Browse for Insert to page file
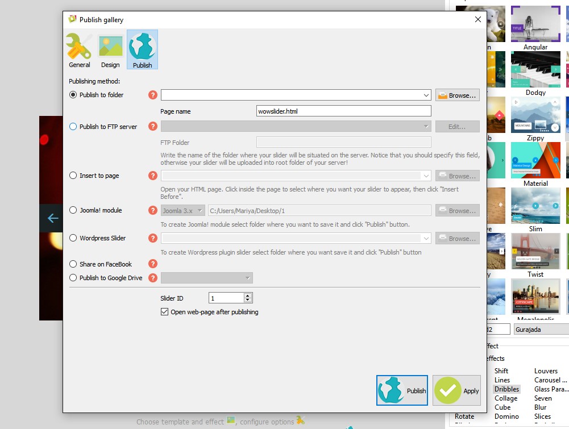Image resolution: width=569 pixels, height=429 pixels. 458,176
